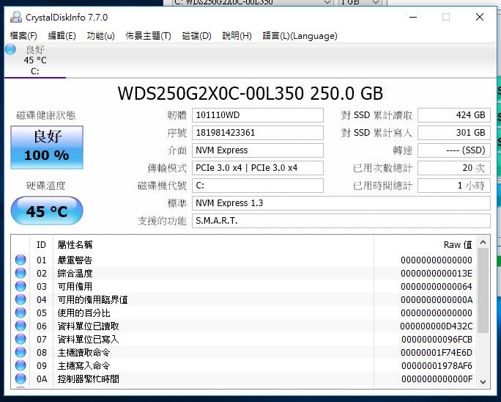This screenshot has height=402, width=501.
Task: Minimize the CrystalDiskInfo window
Action: (x=413, y=18)
